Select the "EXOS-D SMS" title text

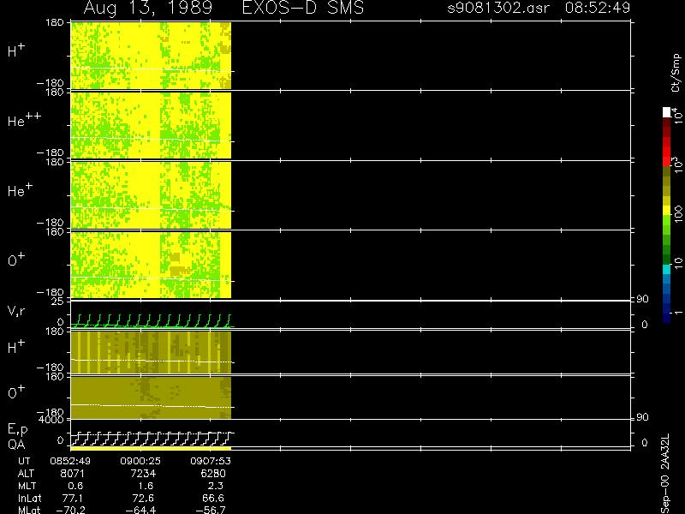pyautogui.click(x=303, y=8)
